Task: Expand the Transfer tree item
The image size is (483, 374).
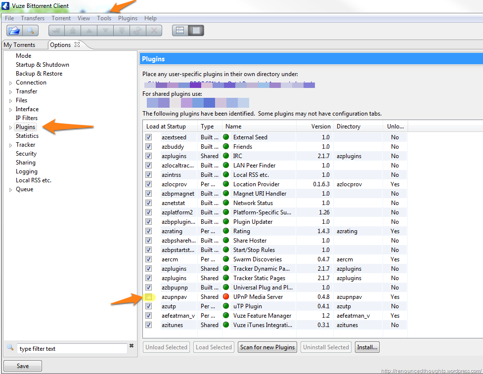Action: 10,91
